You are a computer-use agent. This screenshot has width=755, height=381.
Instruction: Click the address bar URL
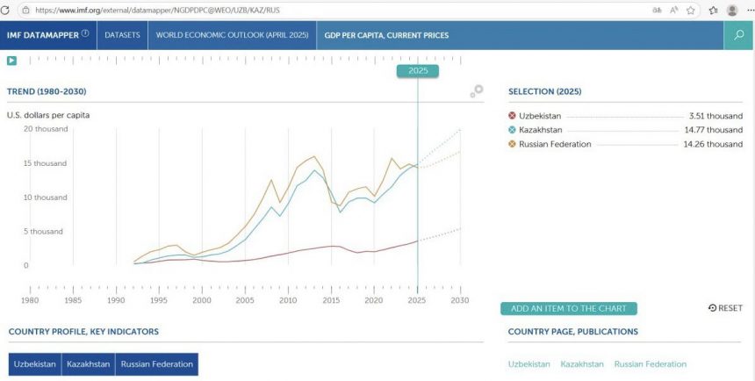point(157,11)
